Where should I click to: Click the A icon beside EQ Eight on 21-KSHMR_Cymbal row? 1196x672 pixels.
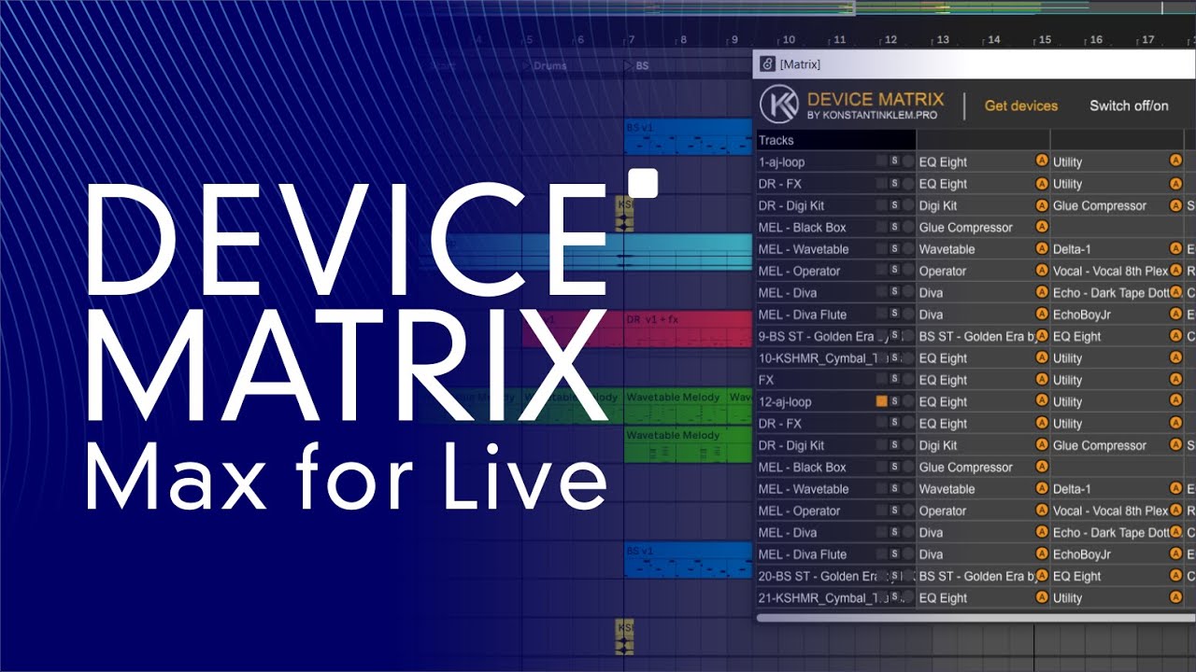point(1042,597)
